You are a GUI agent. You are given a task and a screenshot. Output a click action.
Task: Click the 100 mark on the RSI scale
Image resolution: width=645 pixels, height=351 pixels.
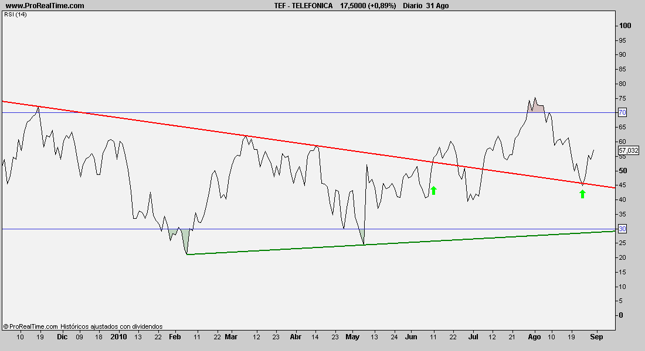point(625,26)
